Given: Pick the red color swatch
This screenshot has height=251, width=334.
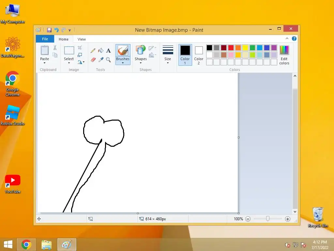Looking at the screenshot, I should point(231,48).
